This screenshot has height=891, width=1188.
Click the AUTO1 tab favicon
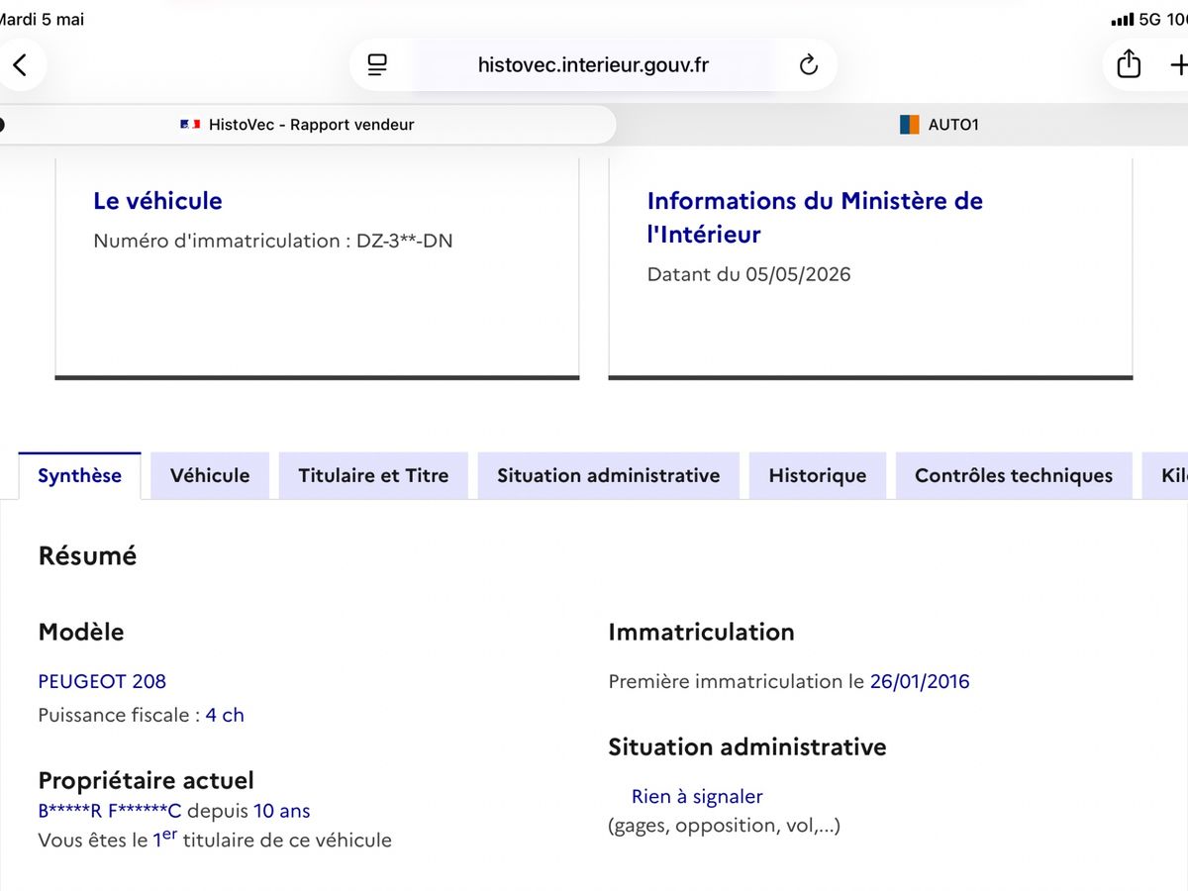pos(910,125)
